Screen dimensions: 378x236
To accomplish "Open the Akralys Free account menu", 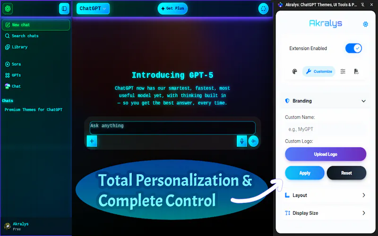I will tap(36, 227).
